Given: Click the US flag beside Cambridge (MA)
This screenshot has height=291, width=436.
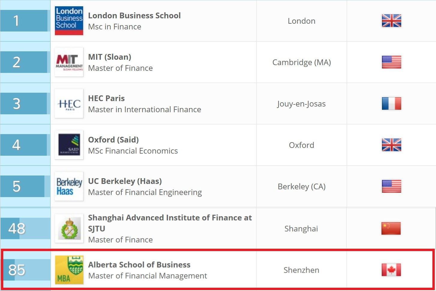Looking at the screenshot, I should click(x=391, y=62).
